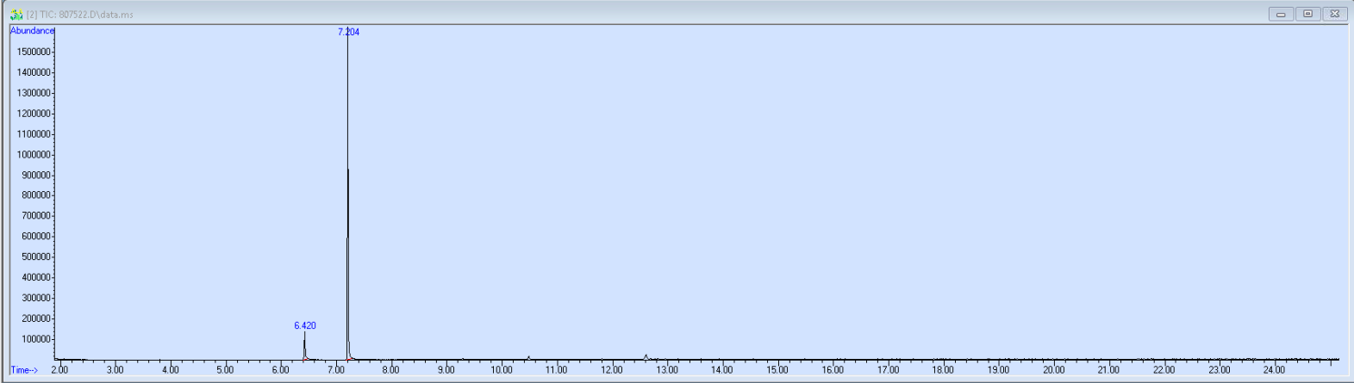Viewport: 1354px width, 383px height.
Task: Click the 23.00 time axis label
Action: click(x=1219, y=370)
